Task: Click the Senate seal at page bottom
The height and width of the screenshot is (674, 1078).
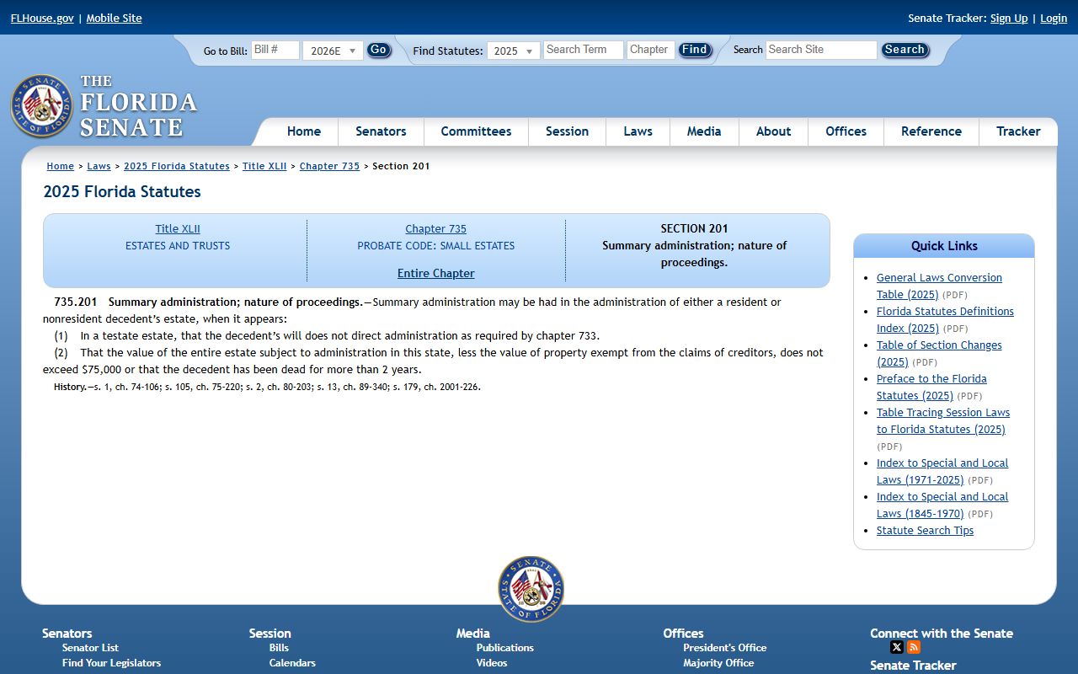Action: 531,589
